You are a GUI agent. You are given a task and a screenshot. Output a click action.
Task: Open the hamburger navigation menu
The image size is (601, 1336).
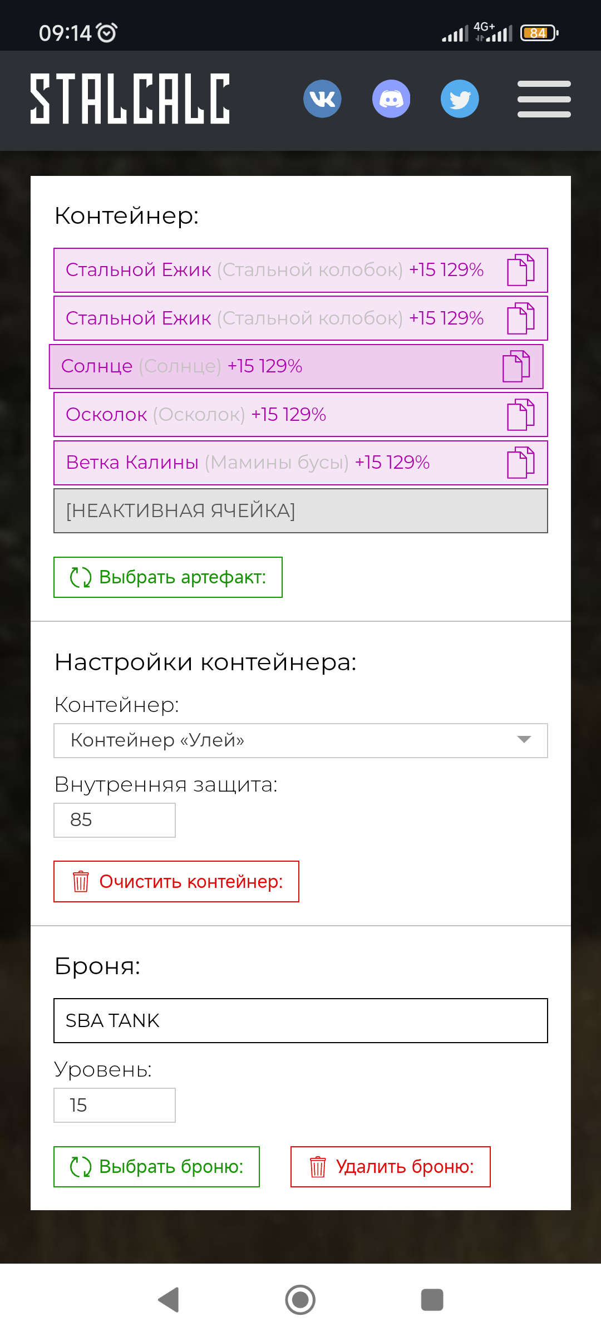pos(544,99)
